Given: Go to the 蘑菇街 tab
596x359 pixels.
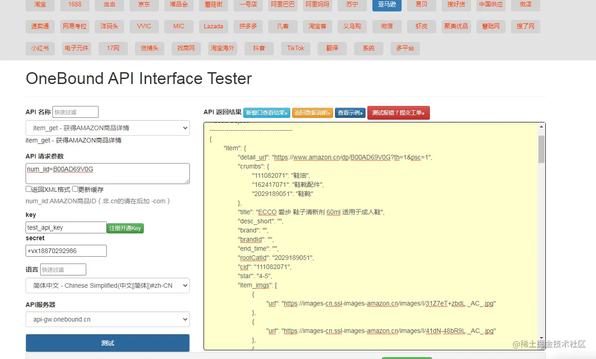Looking at the screenshot, I should tap(214, 4).
